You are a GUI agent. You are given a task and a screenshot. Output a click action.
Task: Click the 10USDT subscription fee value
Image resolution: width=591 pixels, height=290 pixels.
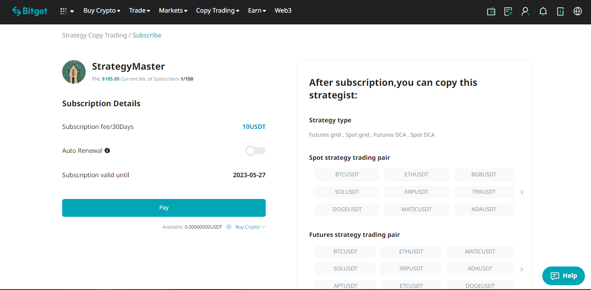click(254, 127)
